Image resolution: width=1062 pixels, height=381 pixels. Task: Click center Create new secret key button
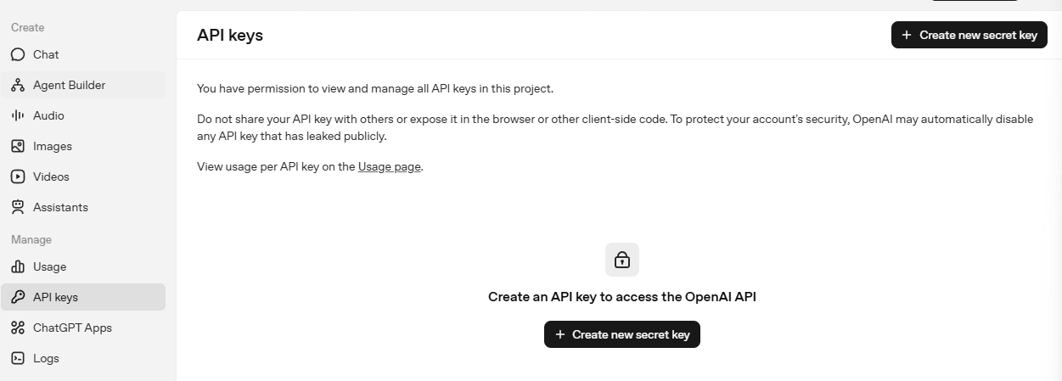622,334
